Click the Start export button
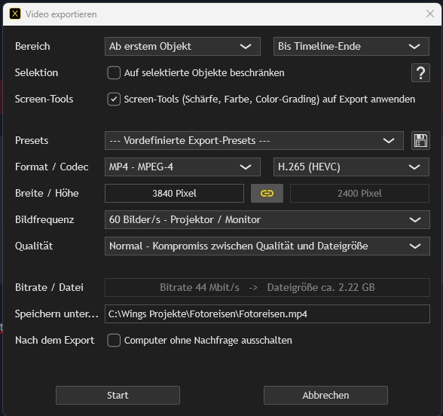The image size is (443, 416). 118,396
